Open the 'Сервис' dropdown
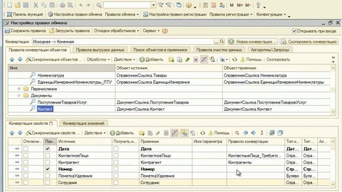The width and height of the screenshot is (342, 192). pyautogui.click(x=151, y=31)
